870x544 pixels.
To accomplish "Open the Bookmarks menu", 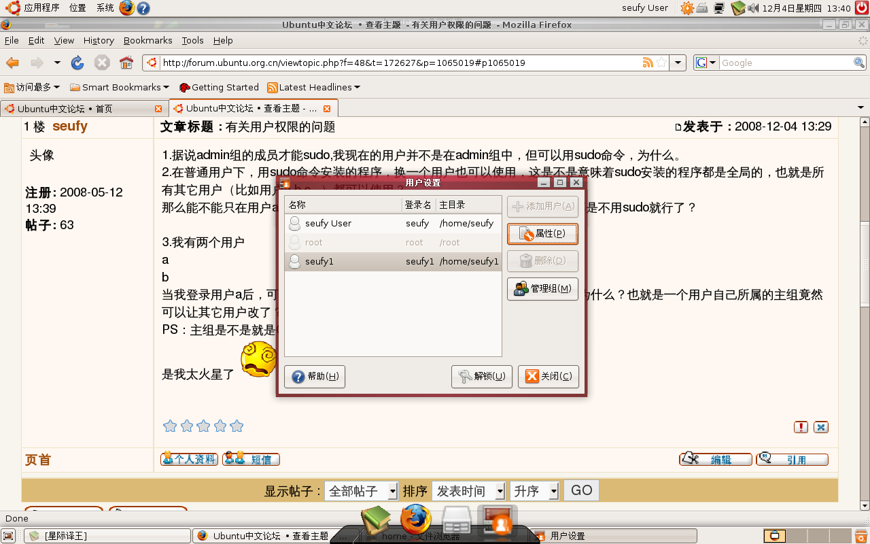I will click(147, 40).
